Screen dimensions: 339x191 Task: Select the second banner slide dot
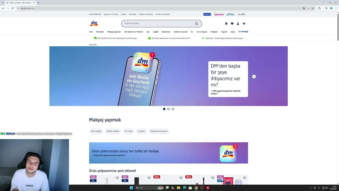pos(168,109)
